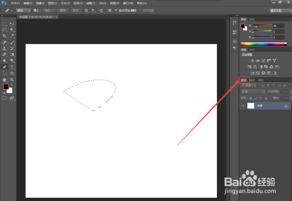Click the red R value field

click(279, 26)
